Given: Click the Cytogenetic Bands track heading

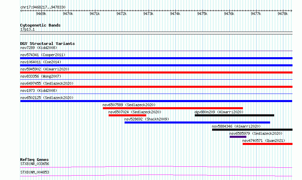Looking at the screenshot, I should (40, 25).
